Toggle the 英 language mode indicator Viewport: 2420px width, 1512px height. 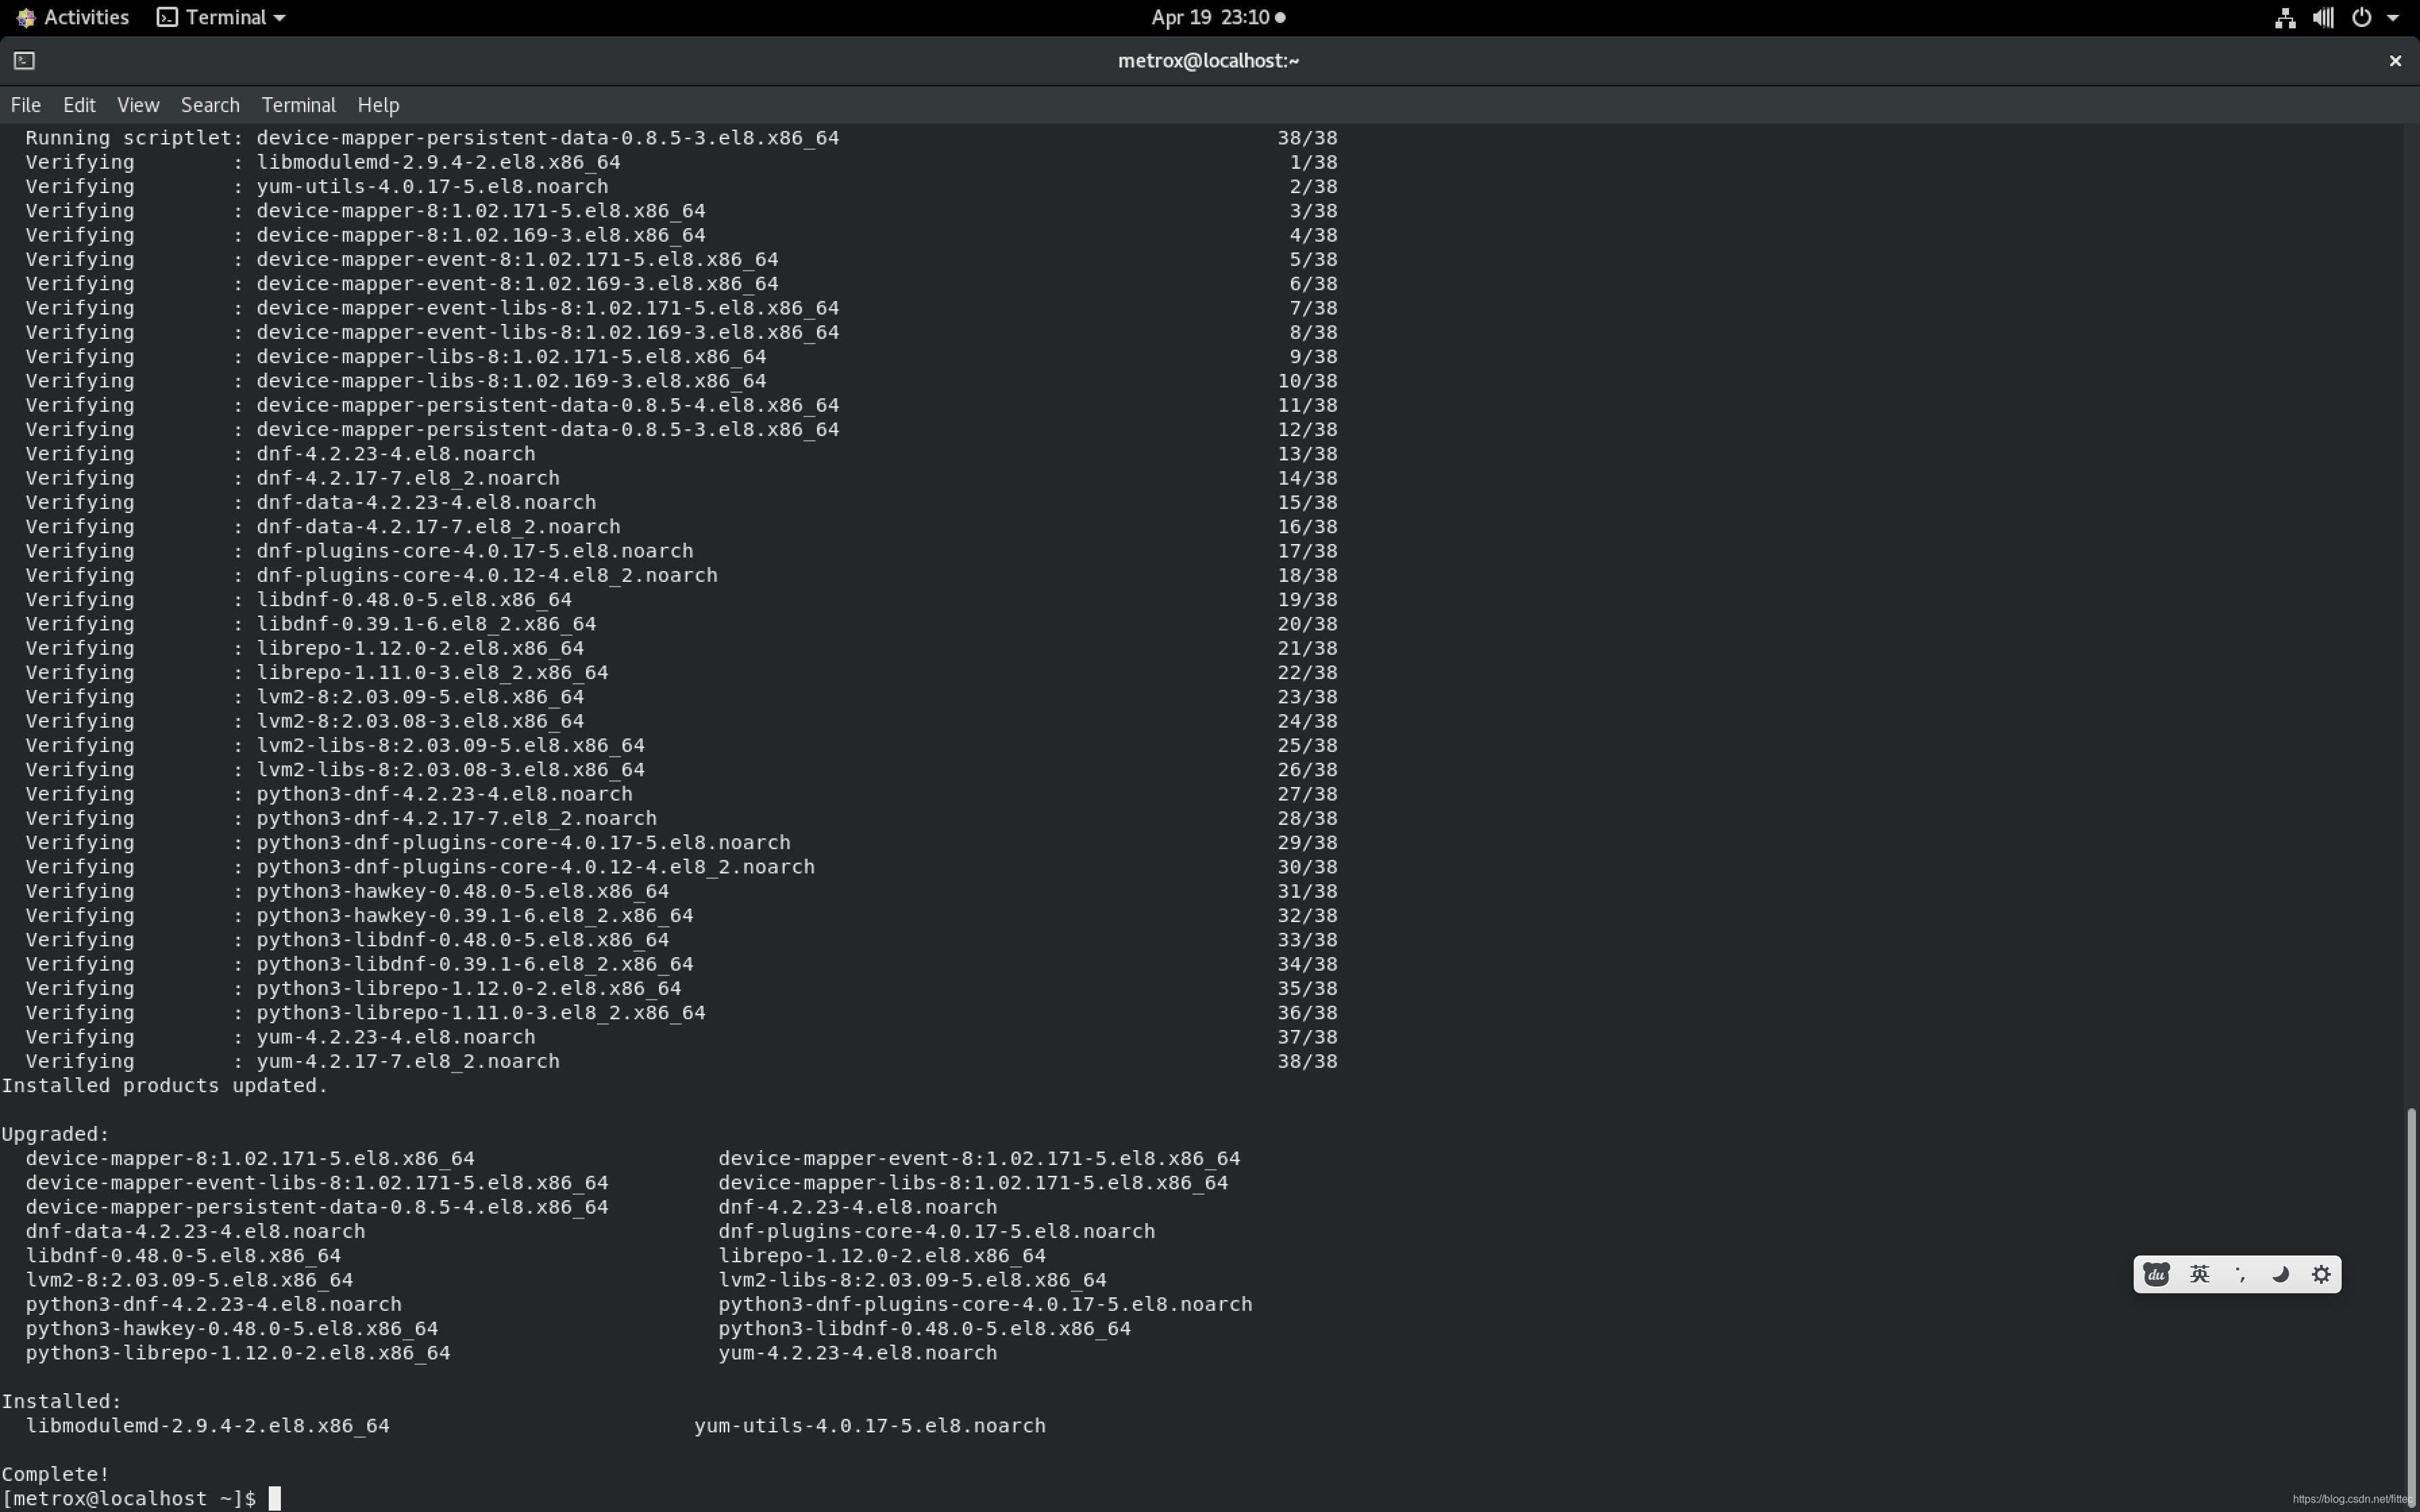point(2199,1274)
